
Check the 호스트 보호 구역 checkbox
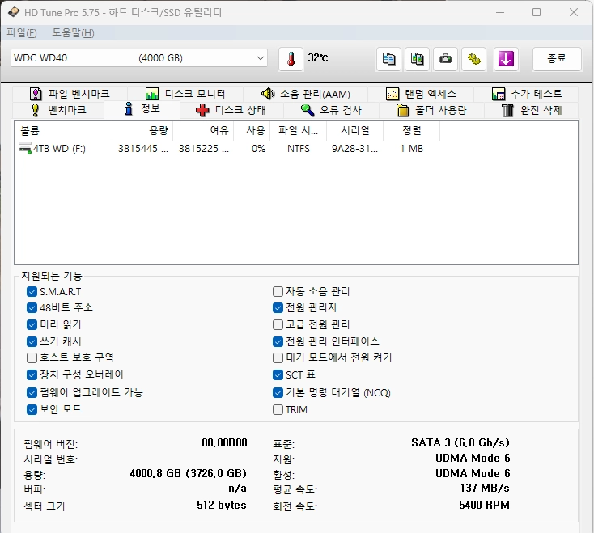pyautogui.click(x=32, y=357)
